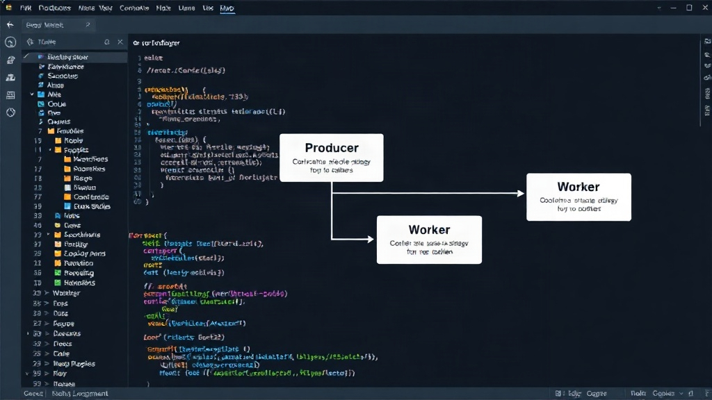Click the topmost icon in the right-edge tool strip
Image resolution: width=712 pixels, height=400 pixels.
[x=707, y=41]
